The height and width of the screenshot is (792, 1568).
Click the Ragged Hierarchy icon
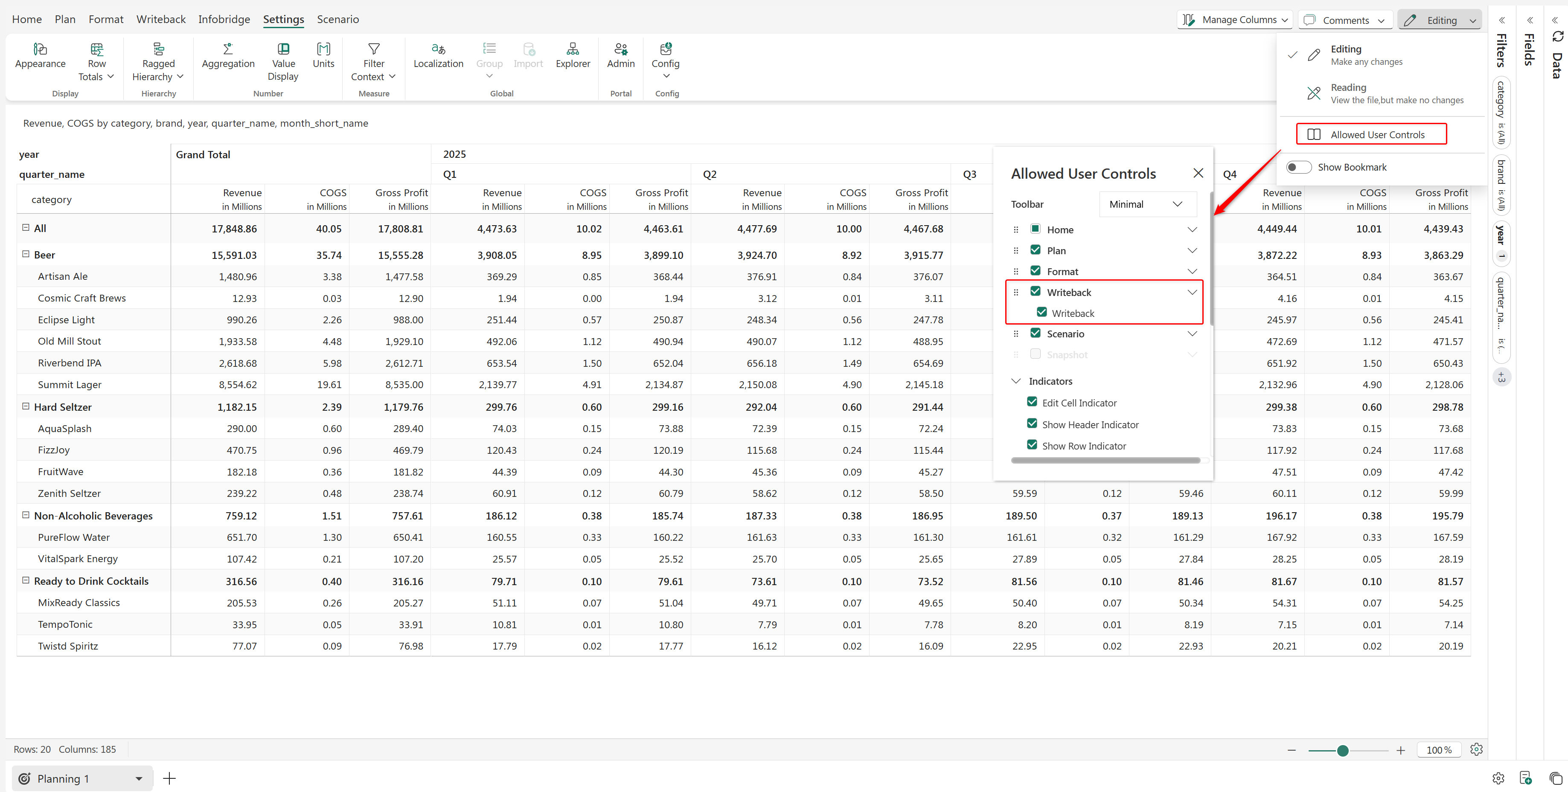coord(158,49)
